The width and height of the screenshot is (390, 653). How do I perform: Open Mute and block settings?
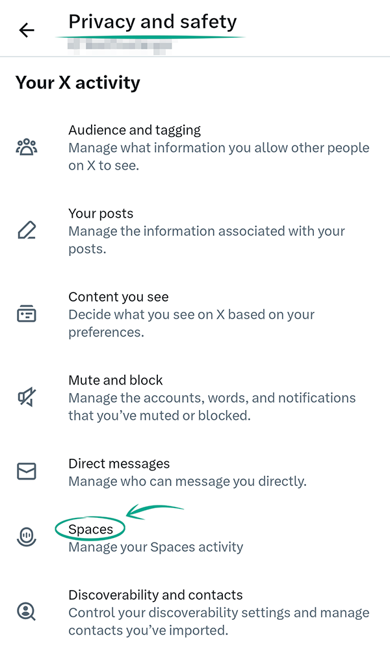click(116, 380)
